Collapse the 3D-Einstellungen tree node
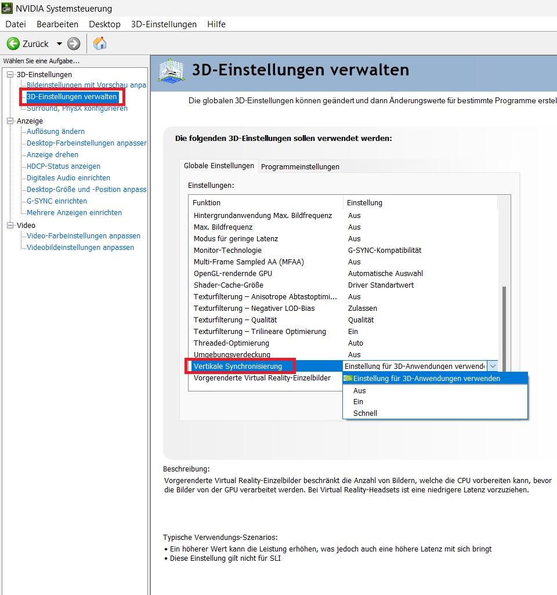The image size is (557, 595). [x=10, y=74]
